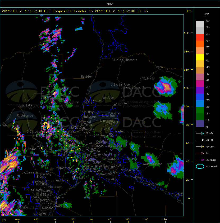The image size is (220, 223).
Task: Click the 'Anchoris' place label
Action: click(62, 180)
